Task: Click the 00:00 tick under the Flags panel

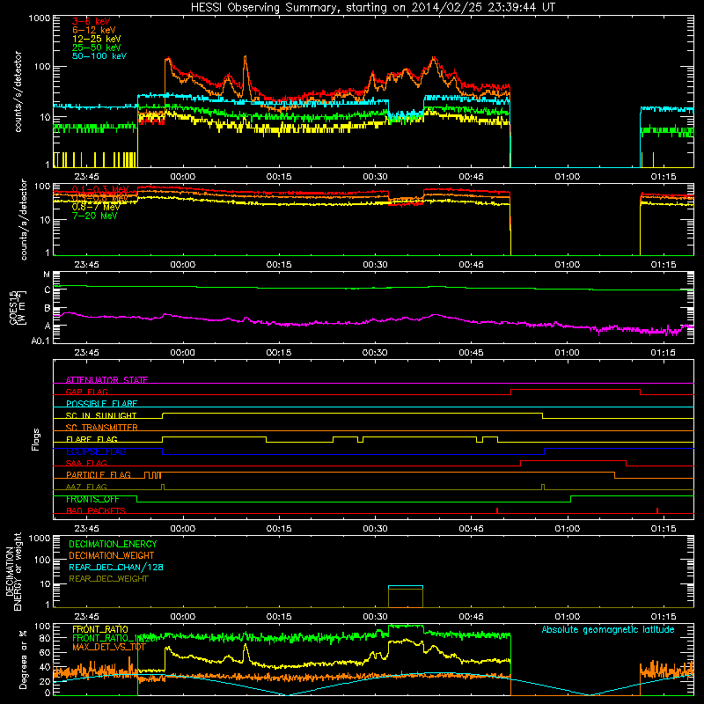Action: click(183, 528)
